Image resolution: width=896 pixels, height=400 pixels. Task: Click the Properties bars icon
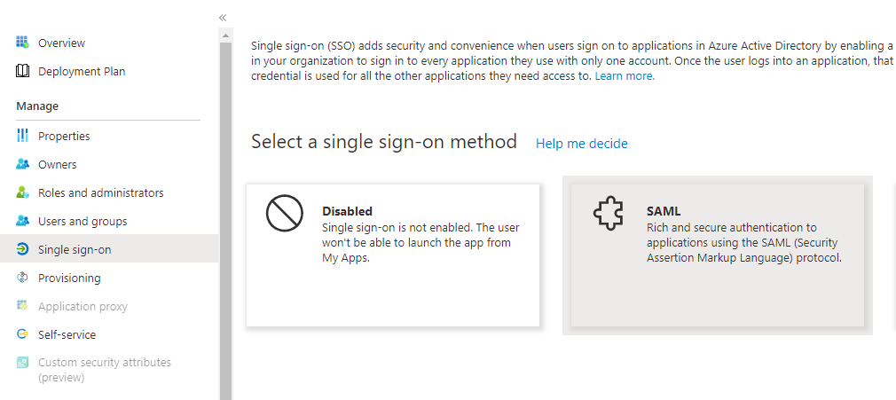point(22,136)
